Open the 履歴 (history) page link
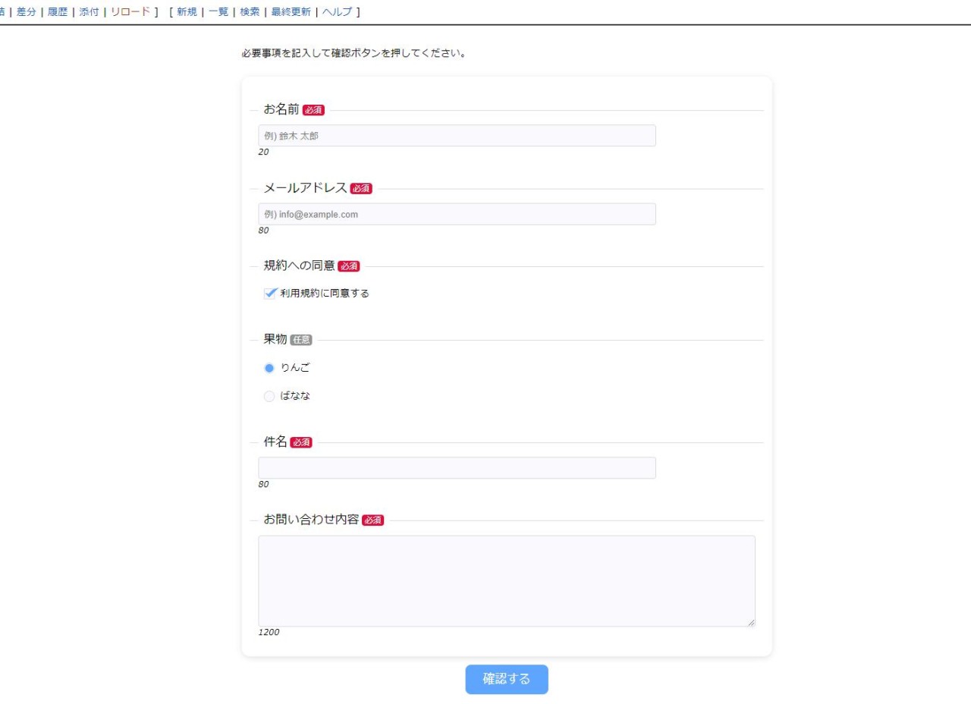 [58, 12]
